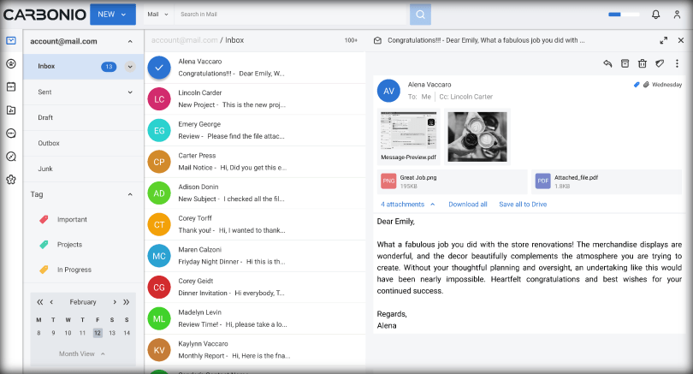The image size is (693, 374).
Task: Click the green Projects tag icon
Action: click(x=44, y=245)
